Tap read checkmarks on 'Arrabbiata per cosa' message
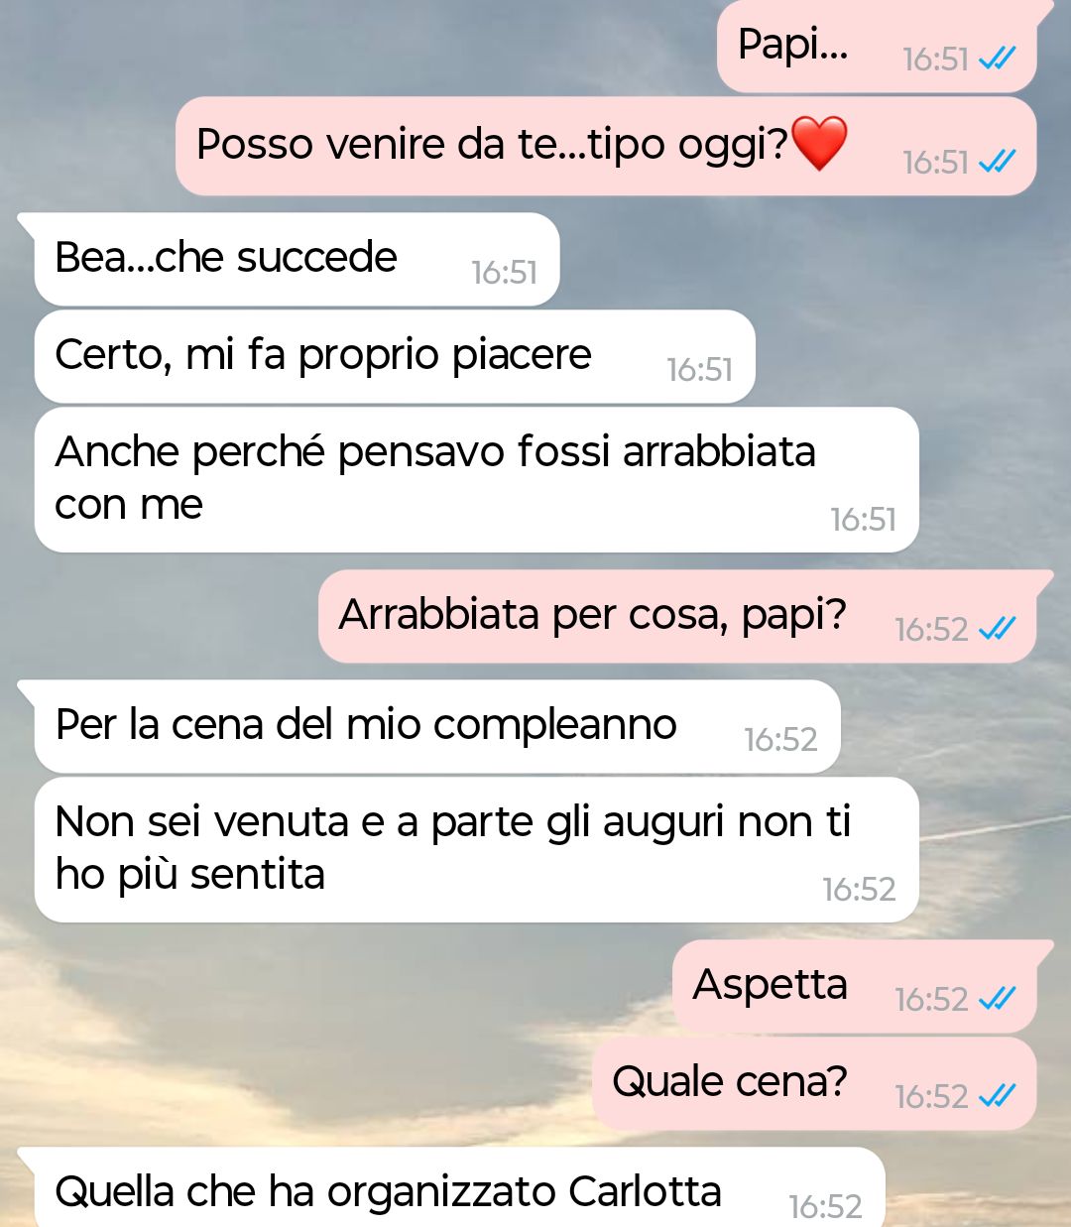The image size is (1071, 1227). (998, 628)
